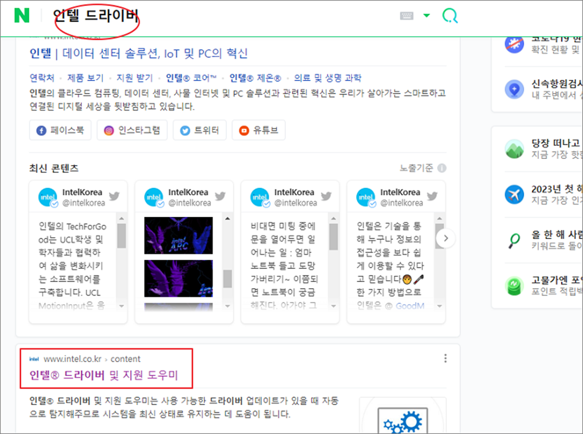Click Twitter bird icon on third IntelKorea card
Image resolution: width=583 pixels, height=434 pixels.
(x=326, y=196)
